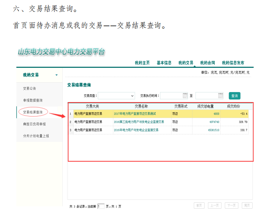Click the current page number input field
The height and width of the screenshot is (215, 271).
tap(101, 206)
